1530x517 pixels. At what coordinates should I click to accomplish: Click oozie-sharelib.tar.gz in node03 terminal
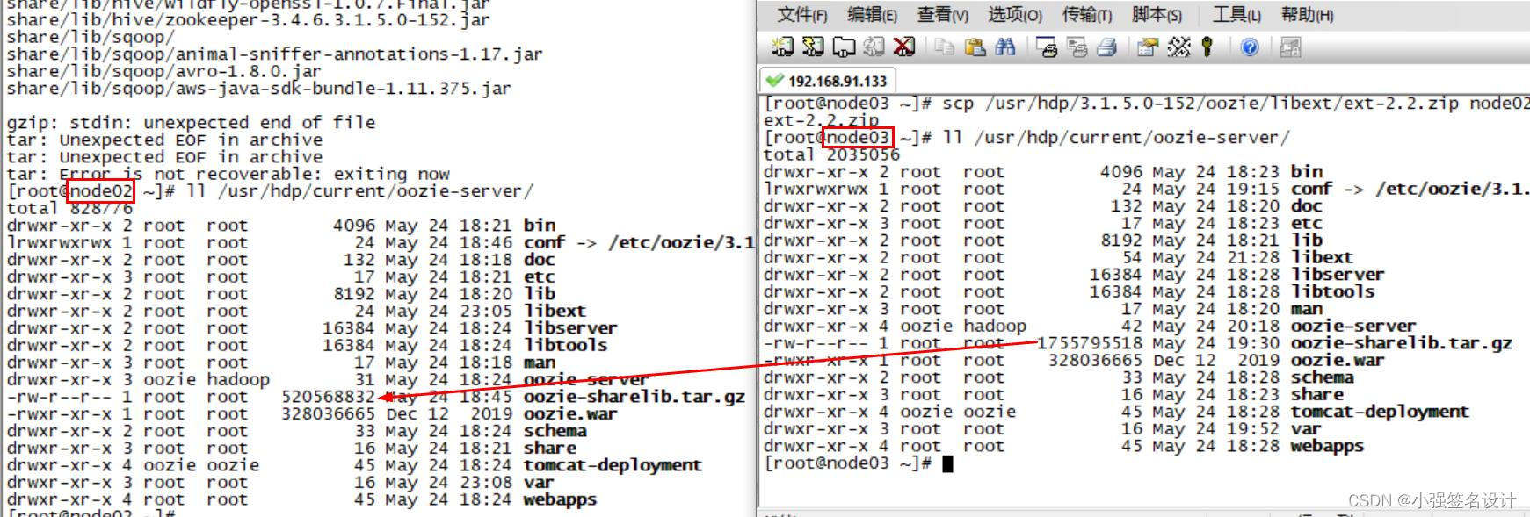[x=1402, y=343]
